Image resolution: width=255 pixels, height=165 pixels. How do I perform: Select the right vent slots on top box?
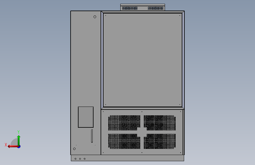(x=156, y=8)
